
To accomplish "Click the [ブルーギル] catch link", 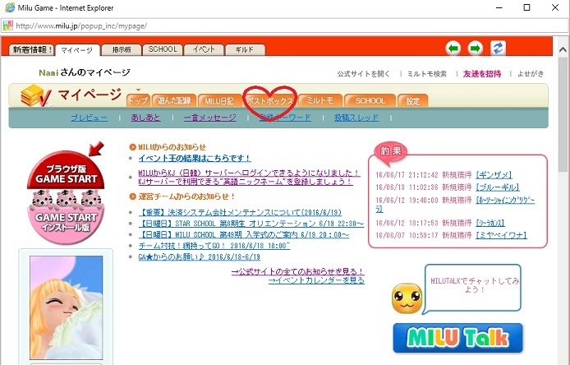I will 498,187.
